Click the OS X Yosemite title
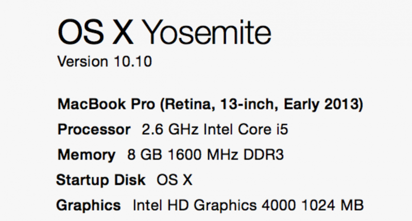Image resolution: width=412 pixels, height=221 pixels. tap(164, 33)
